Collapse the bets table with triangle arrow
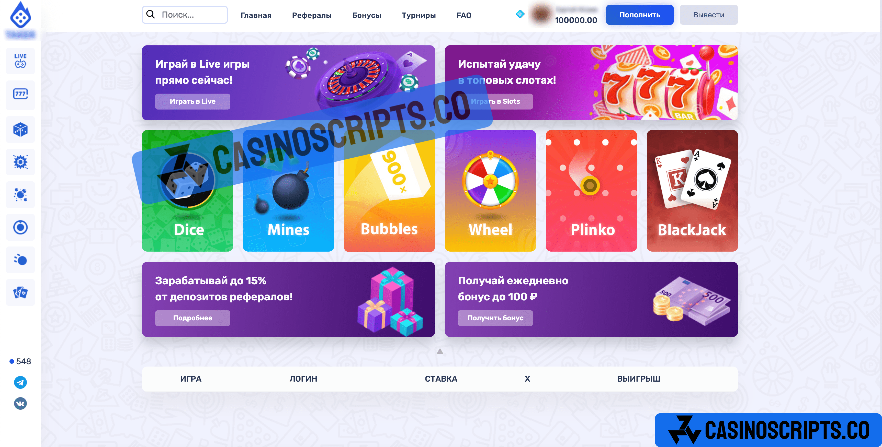The image size is (882, 447). click(x=440, y=351)
